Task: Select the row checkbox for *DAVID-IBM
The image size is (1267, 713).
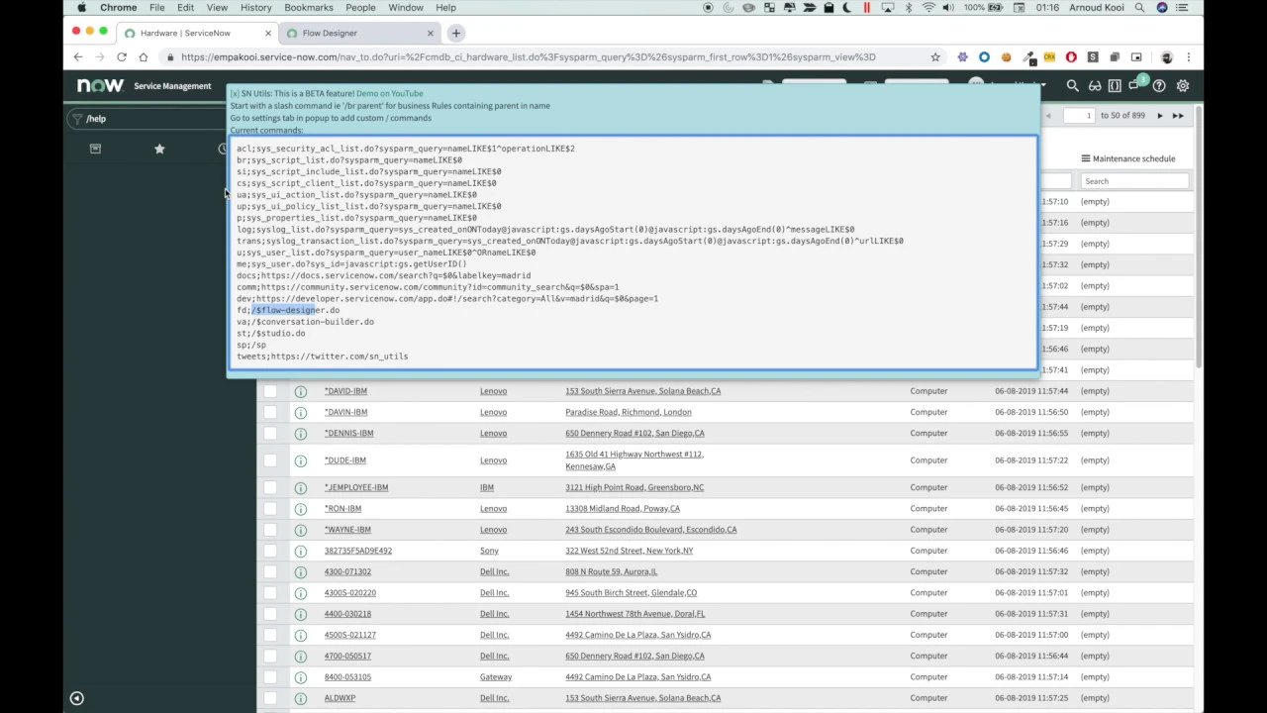Action: (x=272, y=390)
